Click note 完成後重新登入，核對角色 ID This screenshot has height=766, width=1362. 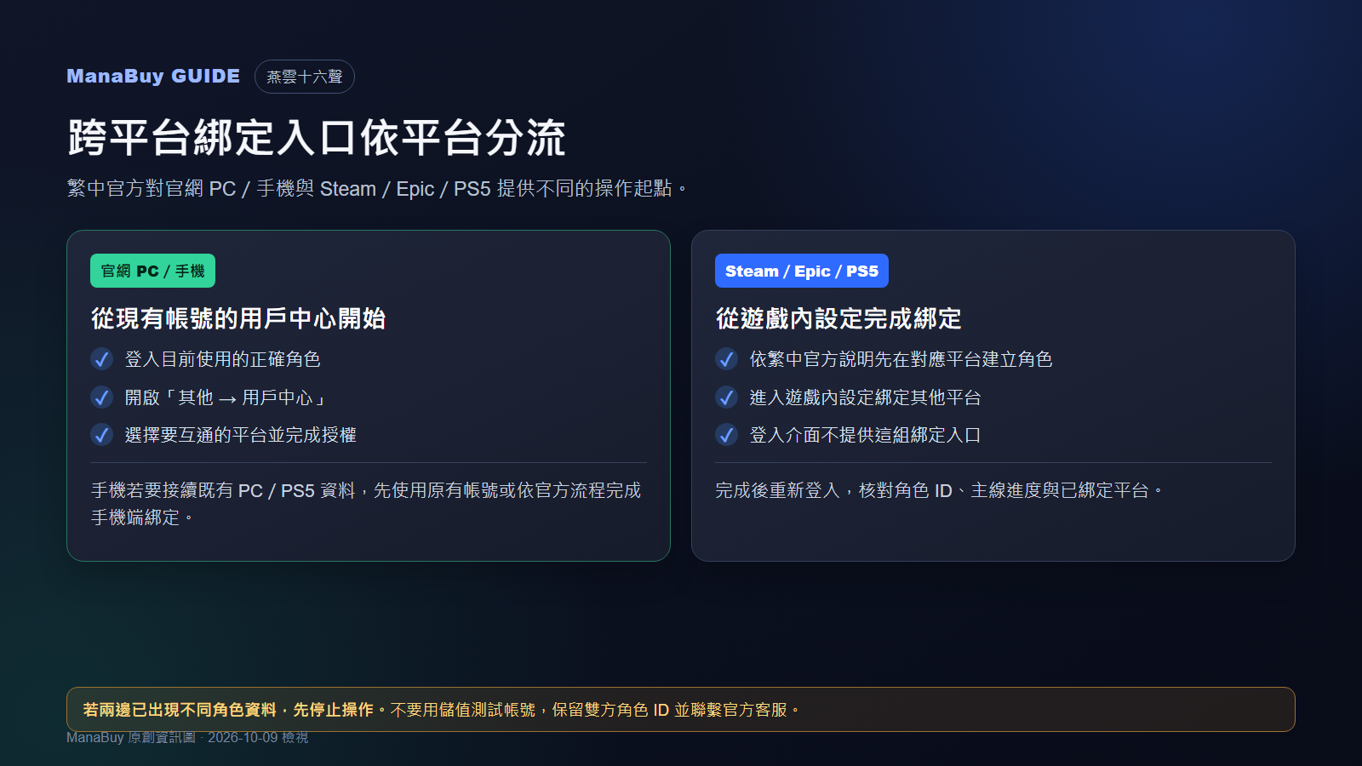pyautogui.click(x=939, y=490)
